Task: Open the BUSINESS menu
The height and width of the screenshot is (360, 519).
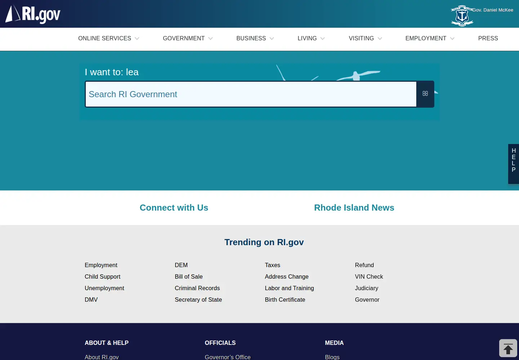Action: tap(251, 39)
